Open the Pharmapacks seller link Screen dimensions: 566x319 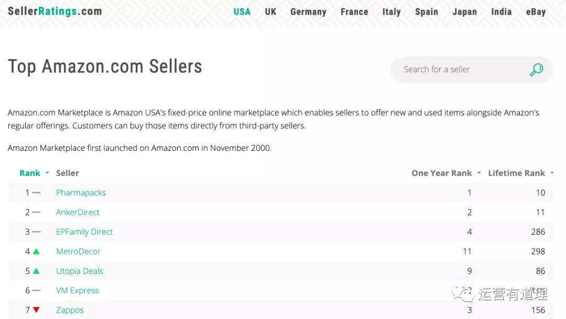pyautogui.click(x=81, y=193)
